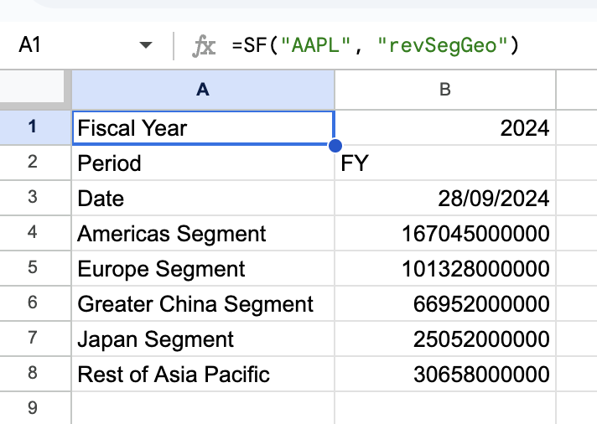Image resolution: width=597 pixels, height=424 pixels.
Task: Click 'Japan Segment' cell
Action: click(203, 339)
